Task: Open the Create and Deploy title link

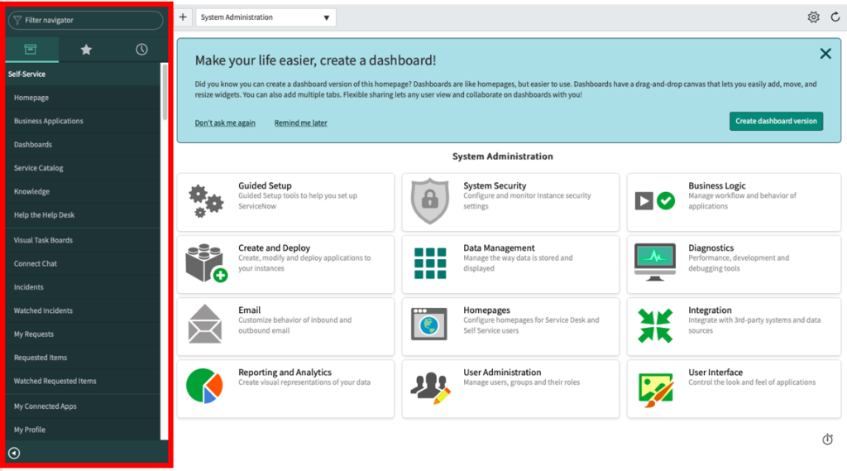Action: pos(275,248)
